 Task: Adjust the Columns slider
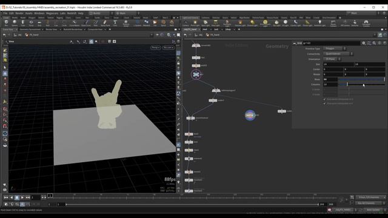[361, 85]
